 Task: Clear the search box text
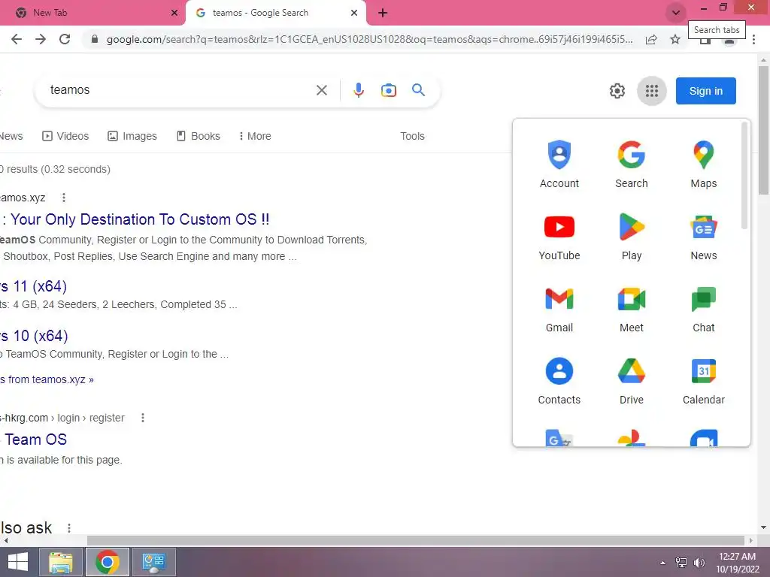pyautogui.click(x=322, y=90)
